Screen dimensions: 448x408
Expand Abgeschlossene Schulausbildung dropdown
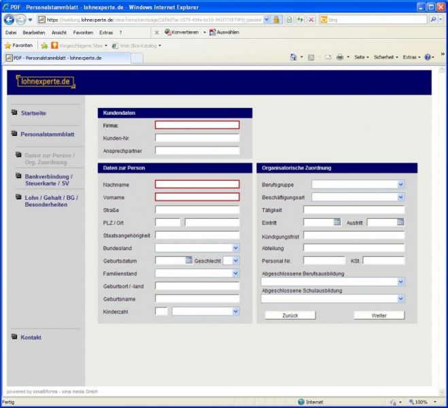click(x=400, y=299)
